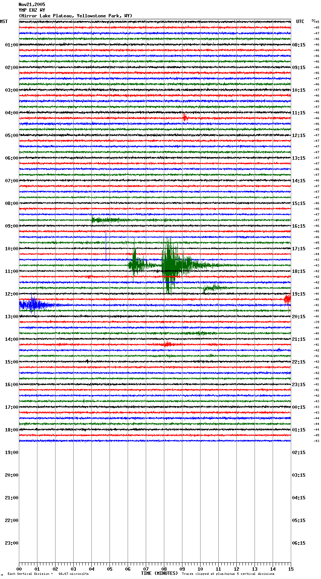Viewport: 321px width, 579px height.
Task: Click the 66.67 microvolts division note
Action: 48,574
